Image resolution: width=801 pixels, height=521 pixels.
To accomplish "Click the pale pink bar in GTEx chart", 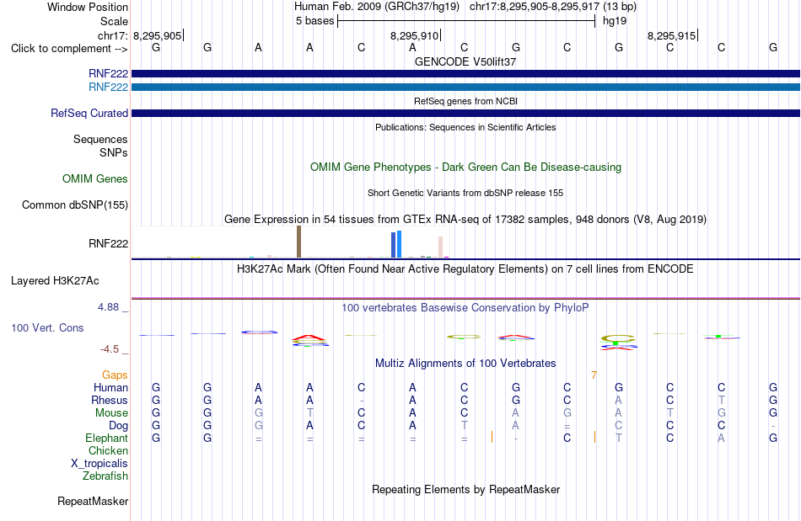I will (x=440, y=247).
